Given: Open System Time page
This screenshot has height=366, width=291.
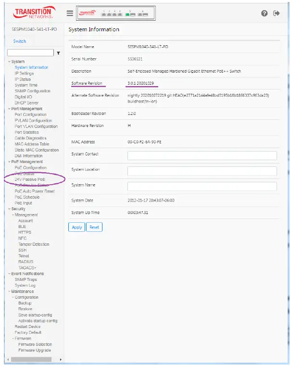Looking at the screenshot, I should click(26, 85).
